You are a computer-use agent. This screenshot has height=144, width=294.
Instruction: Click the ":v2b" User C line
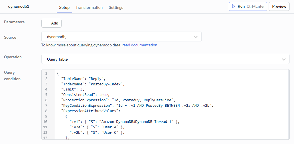tap(97, 132)
